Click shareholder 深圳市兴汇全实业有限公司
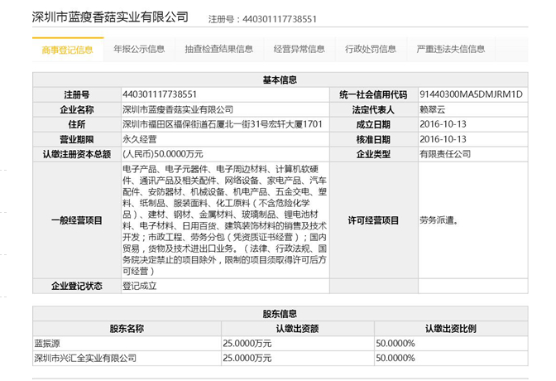556x381 pixels. tap(84, 358)
